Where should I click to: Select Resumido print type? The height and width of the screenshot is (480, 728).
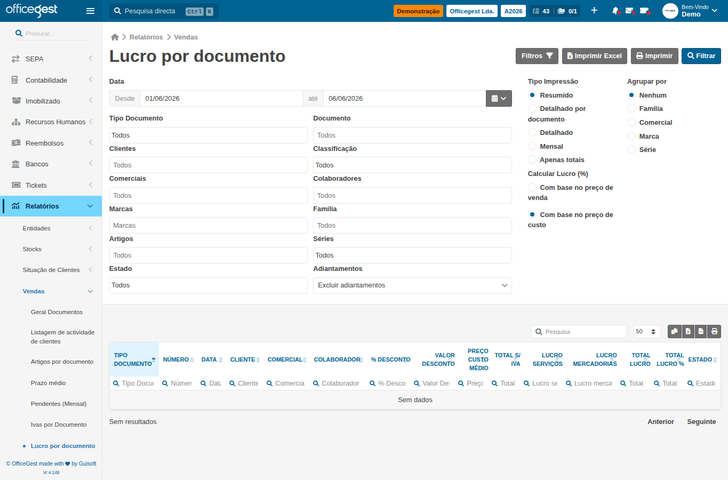point(532,95)
